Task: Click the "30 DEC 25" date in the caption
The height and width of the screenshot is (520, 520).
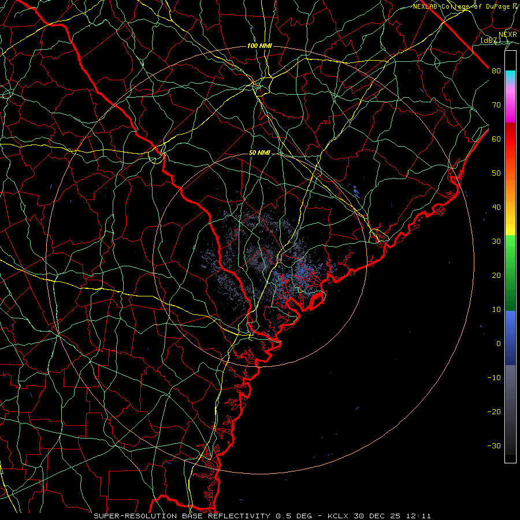Action: click(377, 516)
